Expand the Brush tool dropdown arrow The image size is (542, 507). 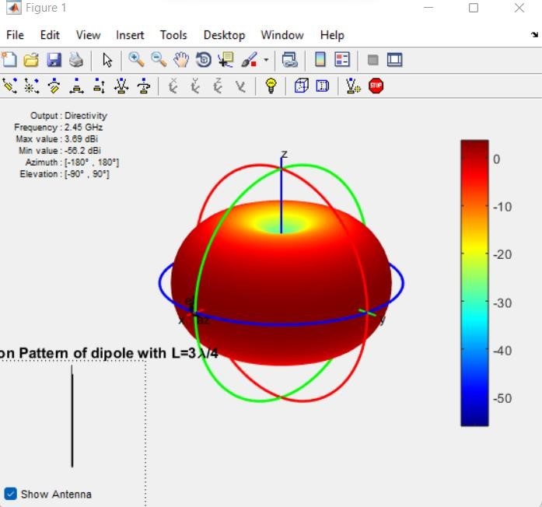click(266, 60)
